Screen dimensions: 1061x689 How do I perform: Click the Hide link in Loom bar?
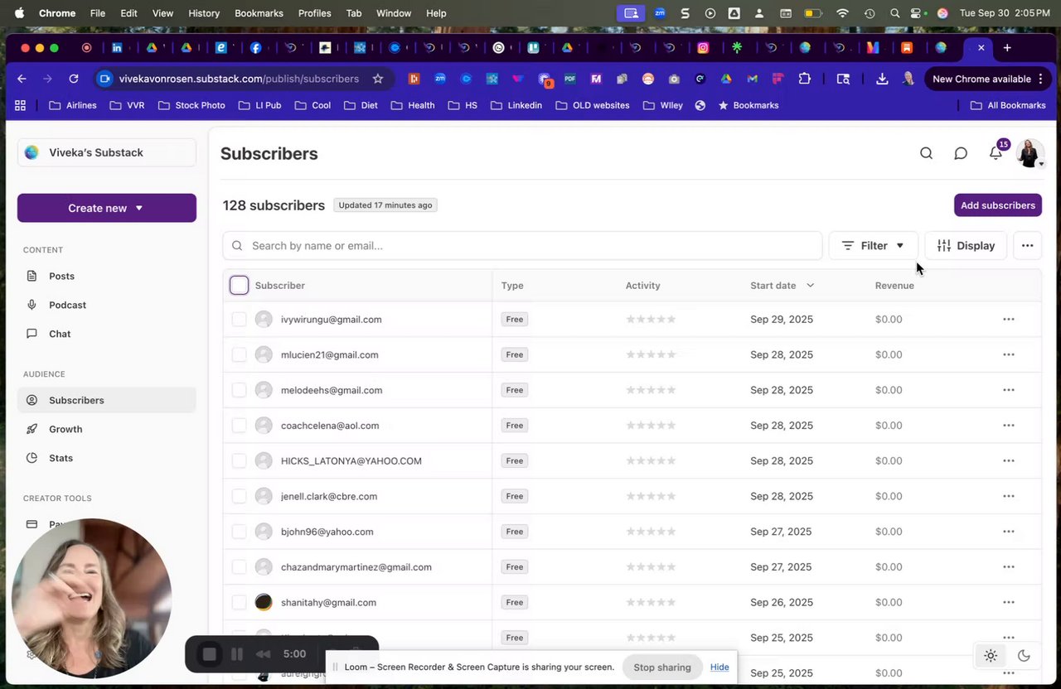point(719,667)
